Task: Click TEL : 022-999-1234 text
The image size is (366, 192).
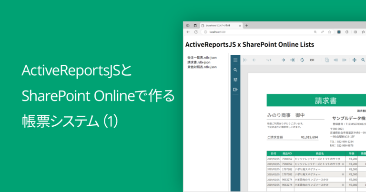Action: click(x=342, y=141)
